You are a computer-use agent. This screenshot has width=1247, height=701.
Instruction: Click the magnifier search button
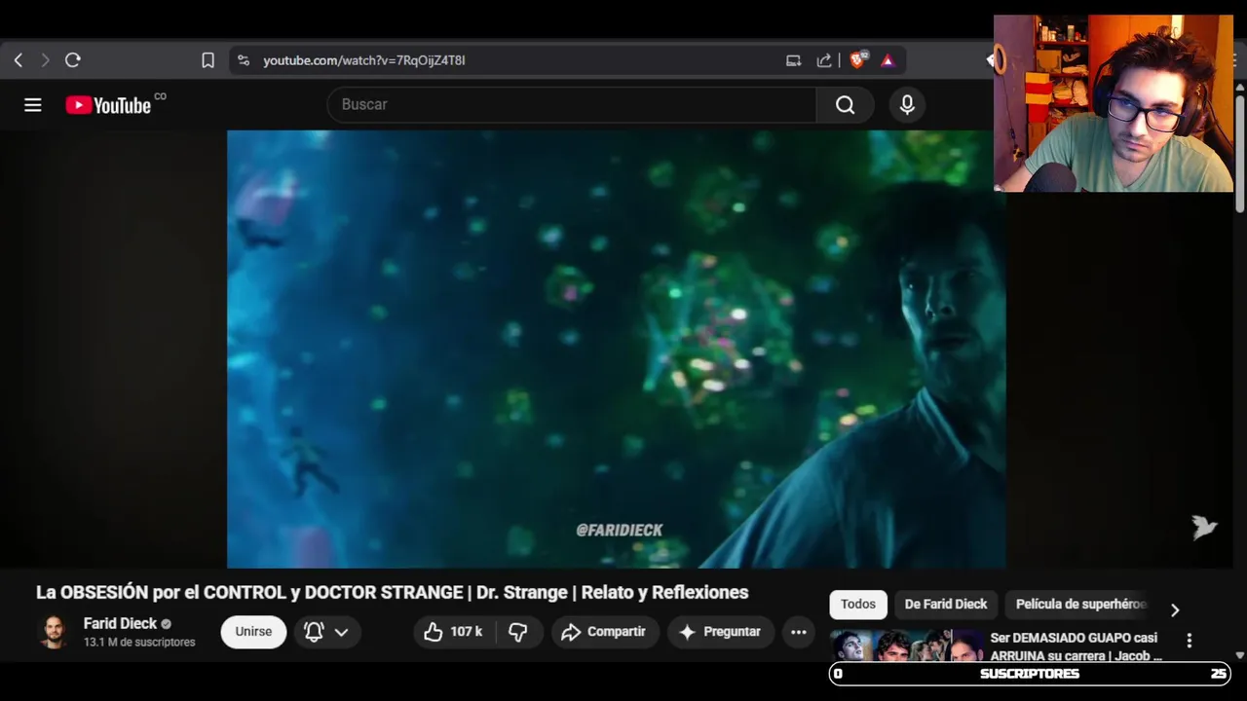coord(845,104)
